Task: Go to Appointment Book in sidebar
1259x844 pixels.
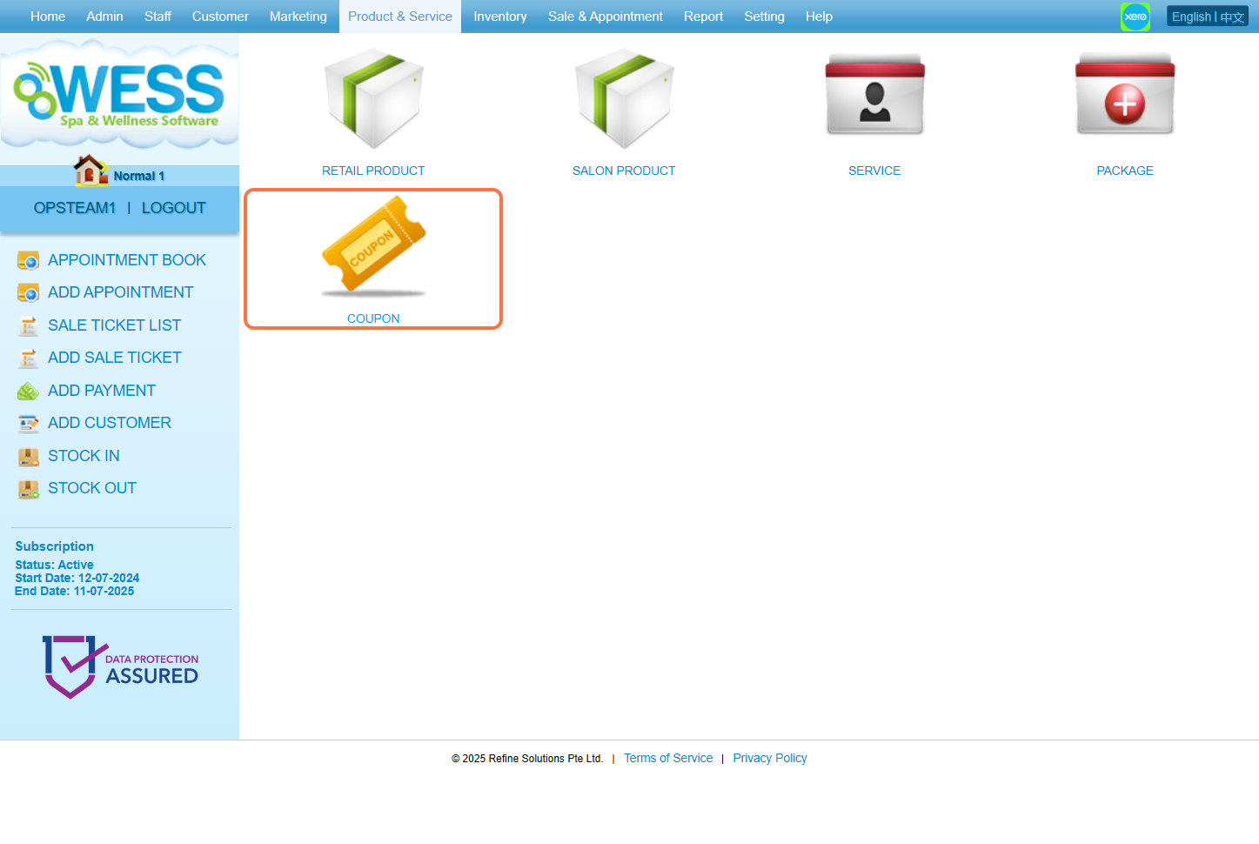Action: [x=126, y=260]
